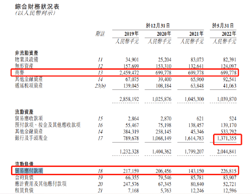This screenshot has height=194, width=252.
Task: Select the 貿易應收款項 row label
Action: tap(29, 118)
